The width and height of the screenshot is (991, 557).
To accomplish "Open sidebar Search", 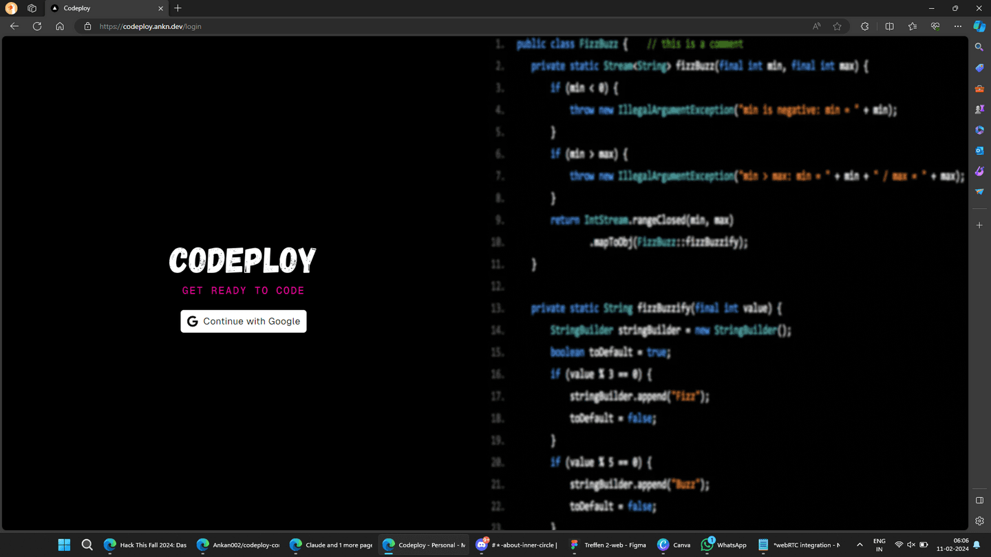I will pos(979,47).
